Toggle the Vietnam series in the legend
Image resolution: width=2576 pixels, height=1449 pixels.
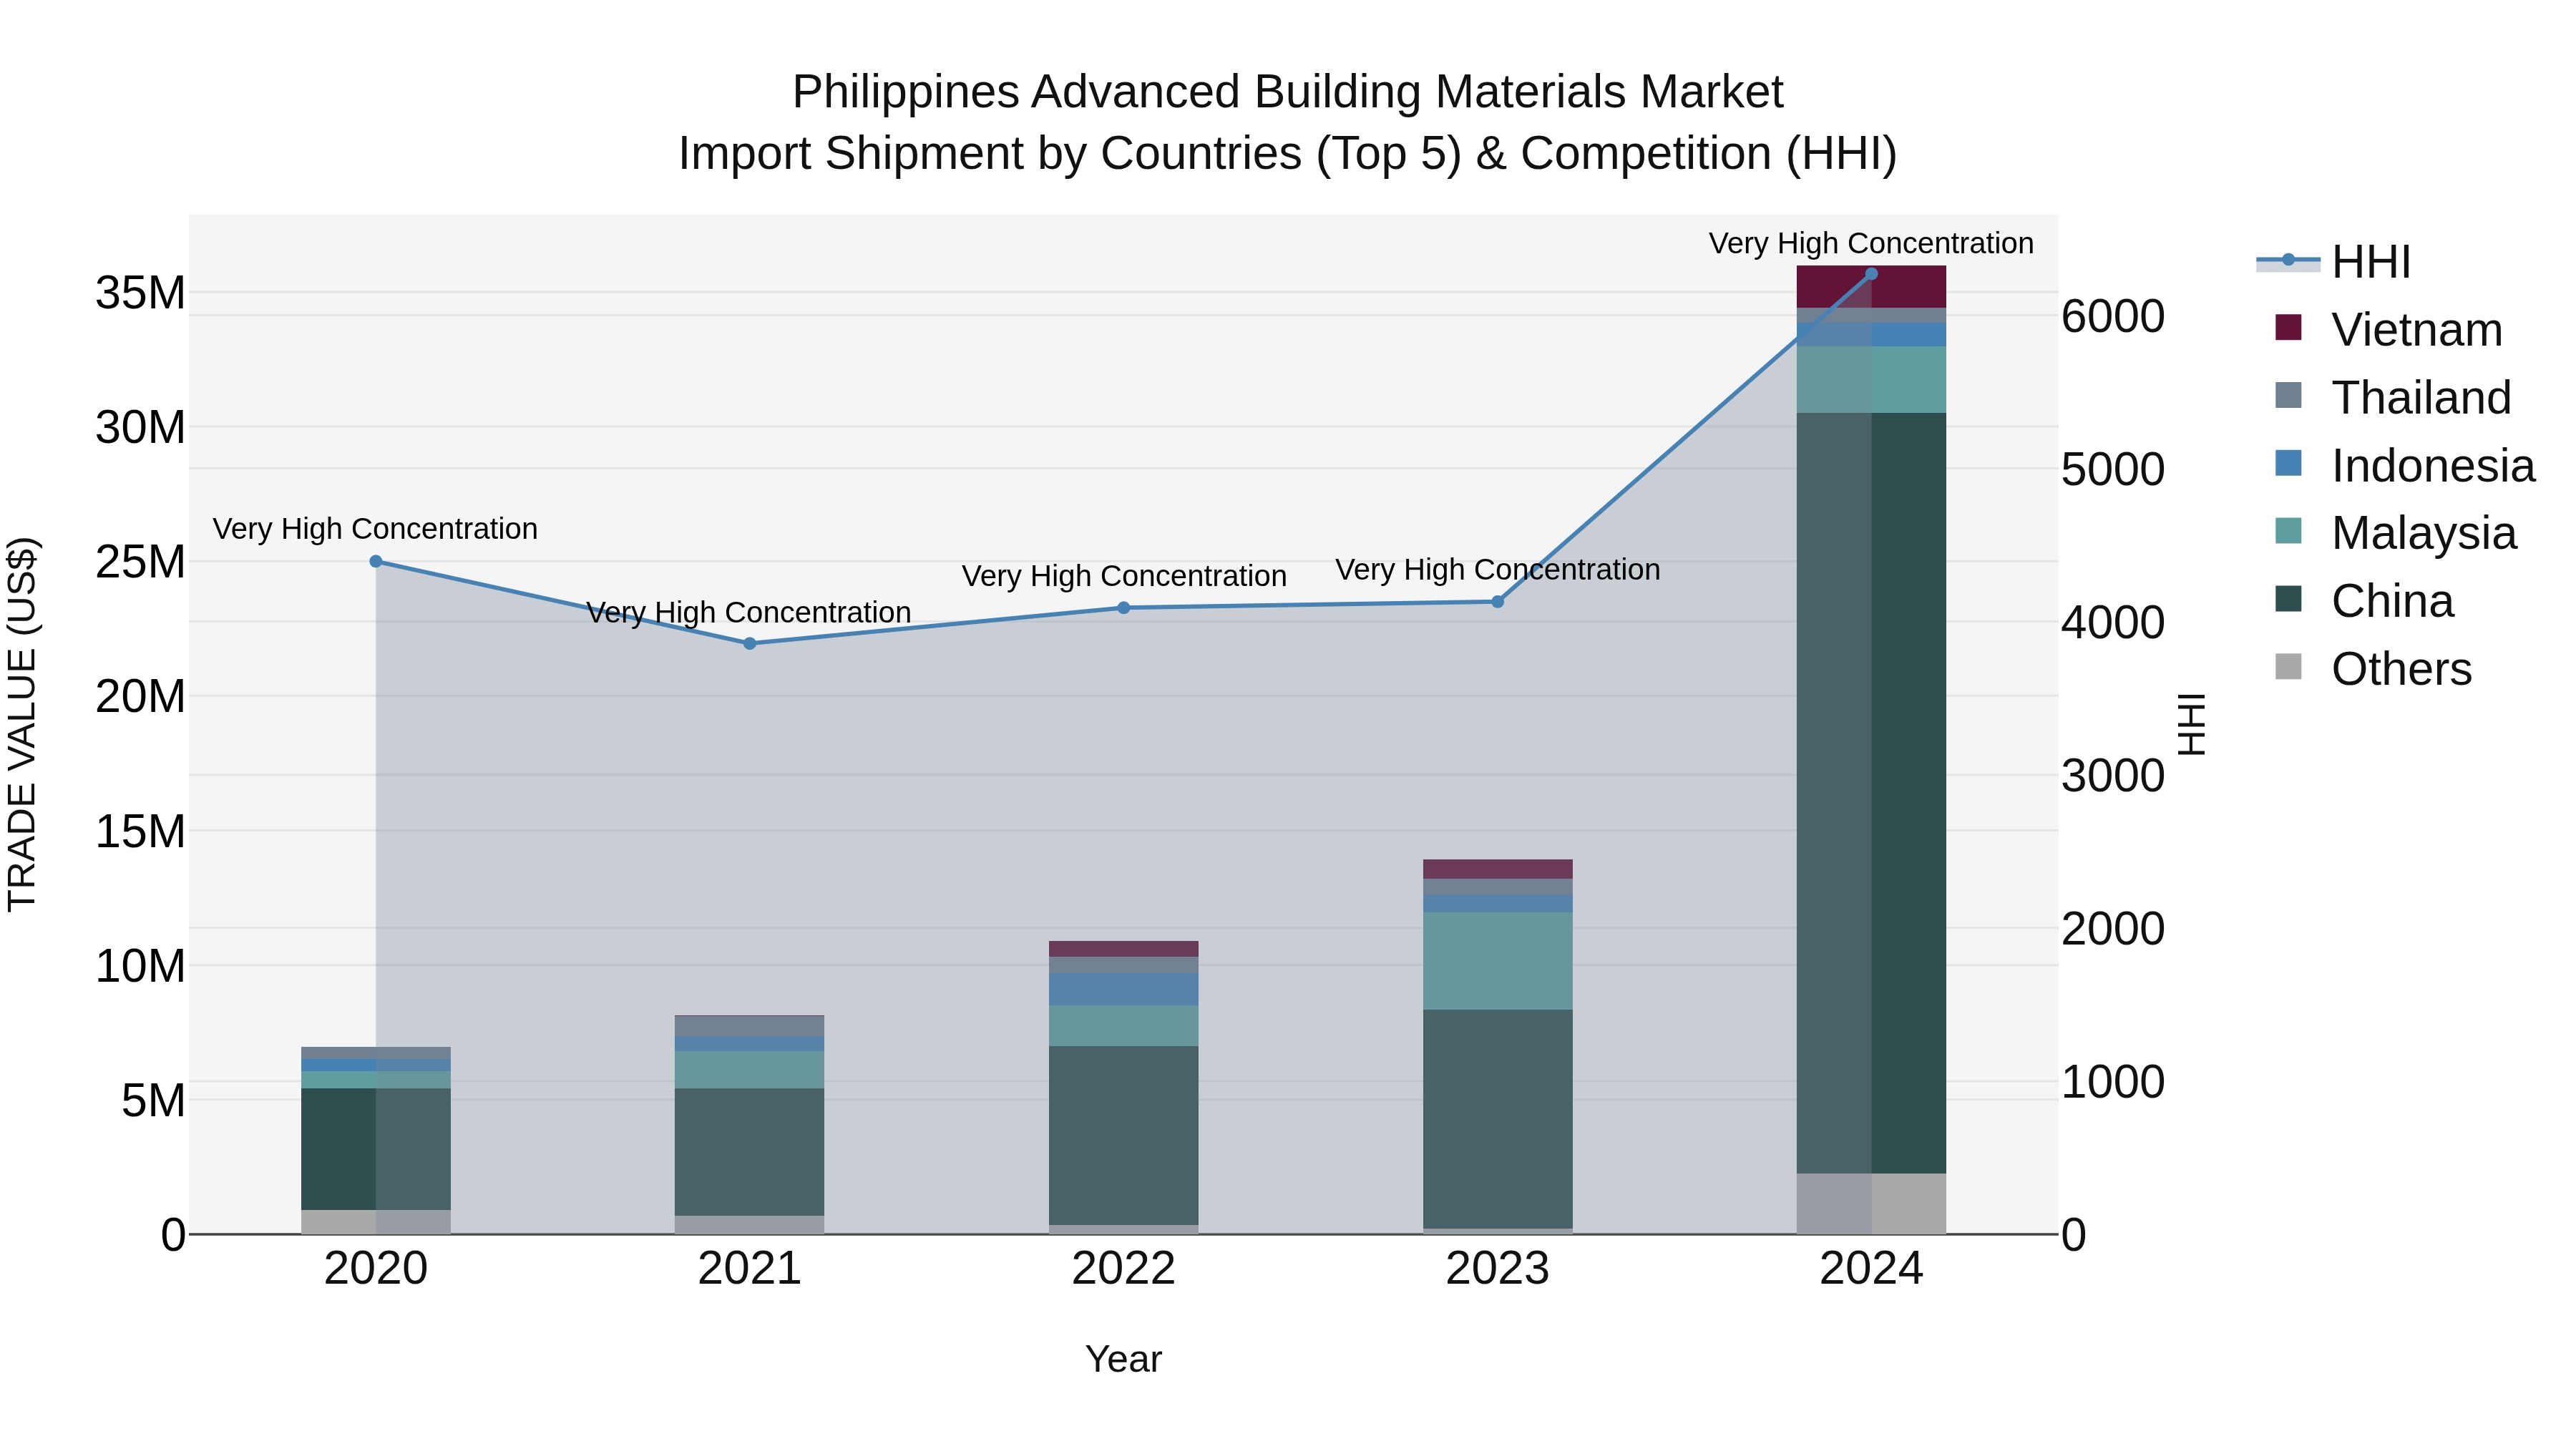2388,329
